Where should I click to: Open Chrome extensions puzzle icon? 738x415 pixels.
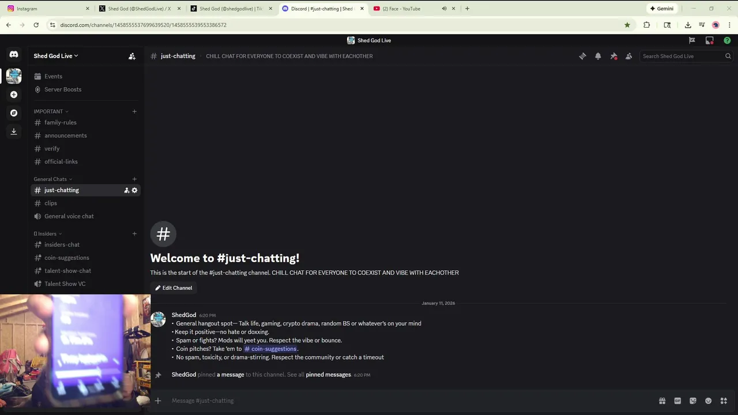pos(646,25)
